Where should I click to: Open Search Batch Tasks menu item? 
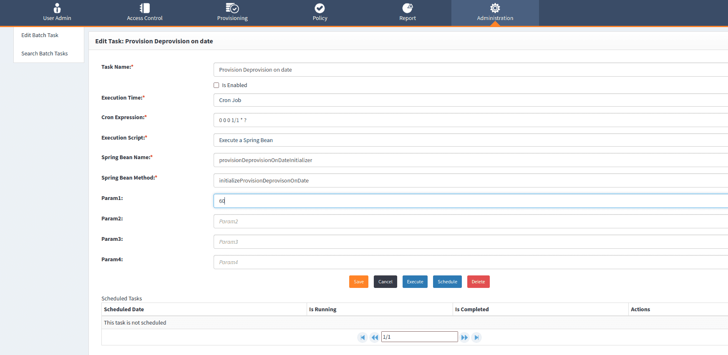[45, 54]
